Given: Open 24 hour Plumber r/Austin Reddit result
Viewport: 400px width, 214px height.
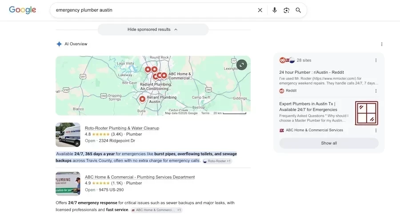Looking at the screenshot, I should point(312,72).
